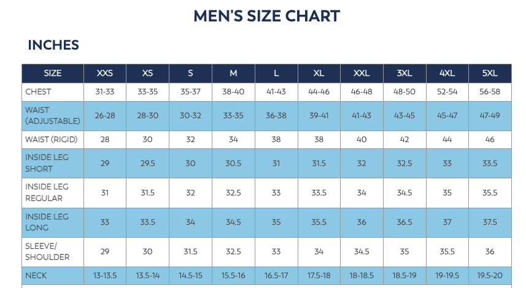The width and height of the screenshot is (526, 288).
Task: Select the XS column header
Action: coord(147,74)
